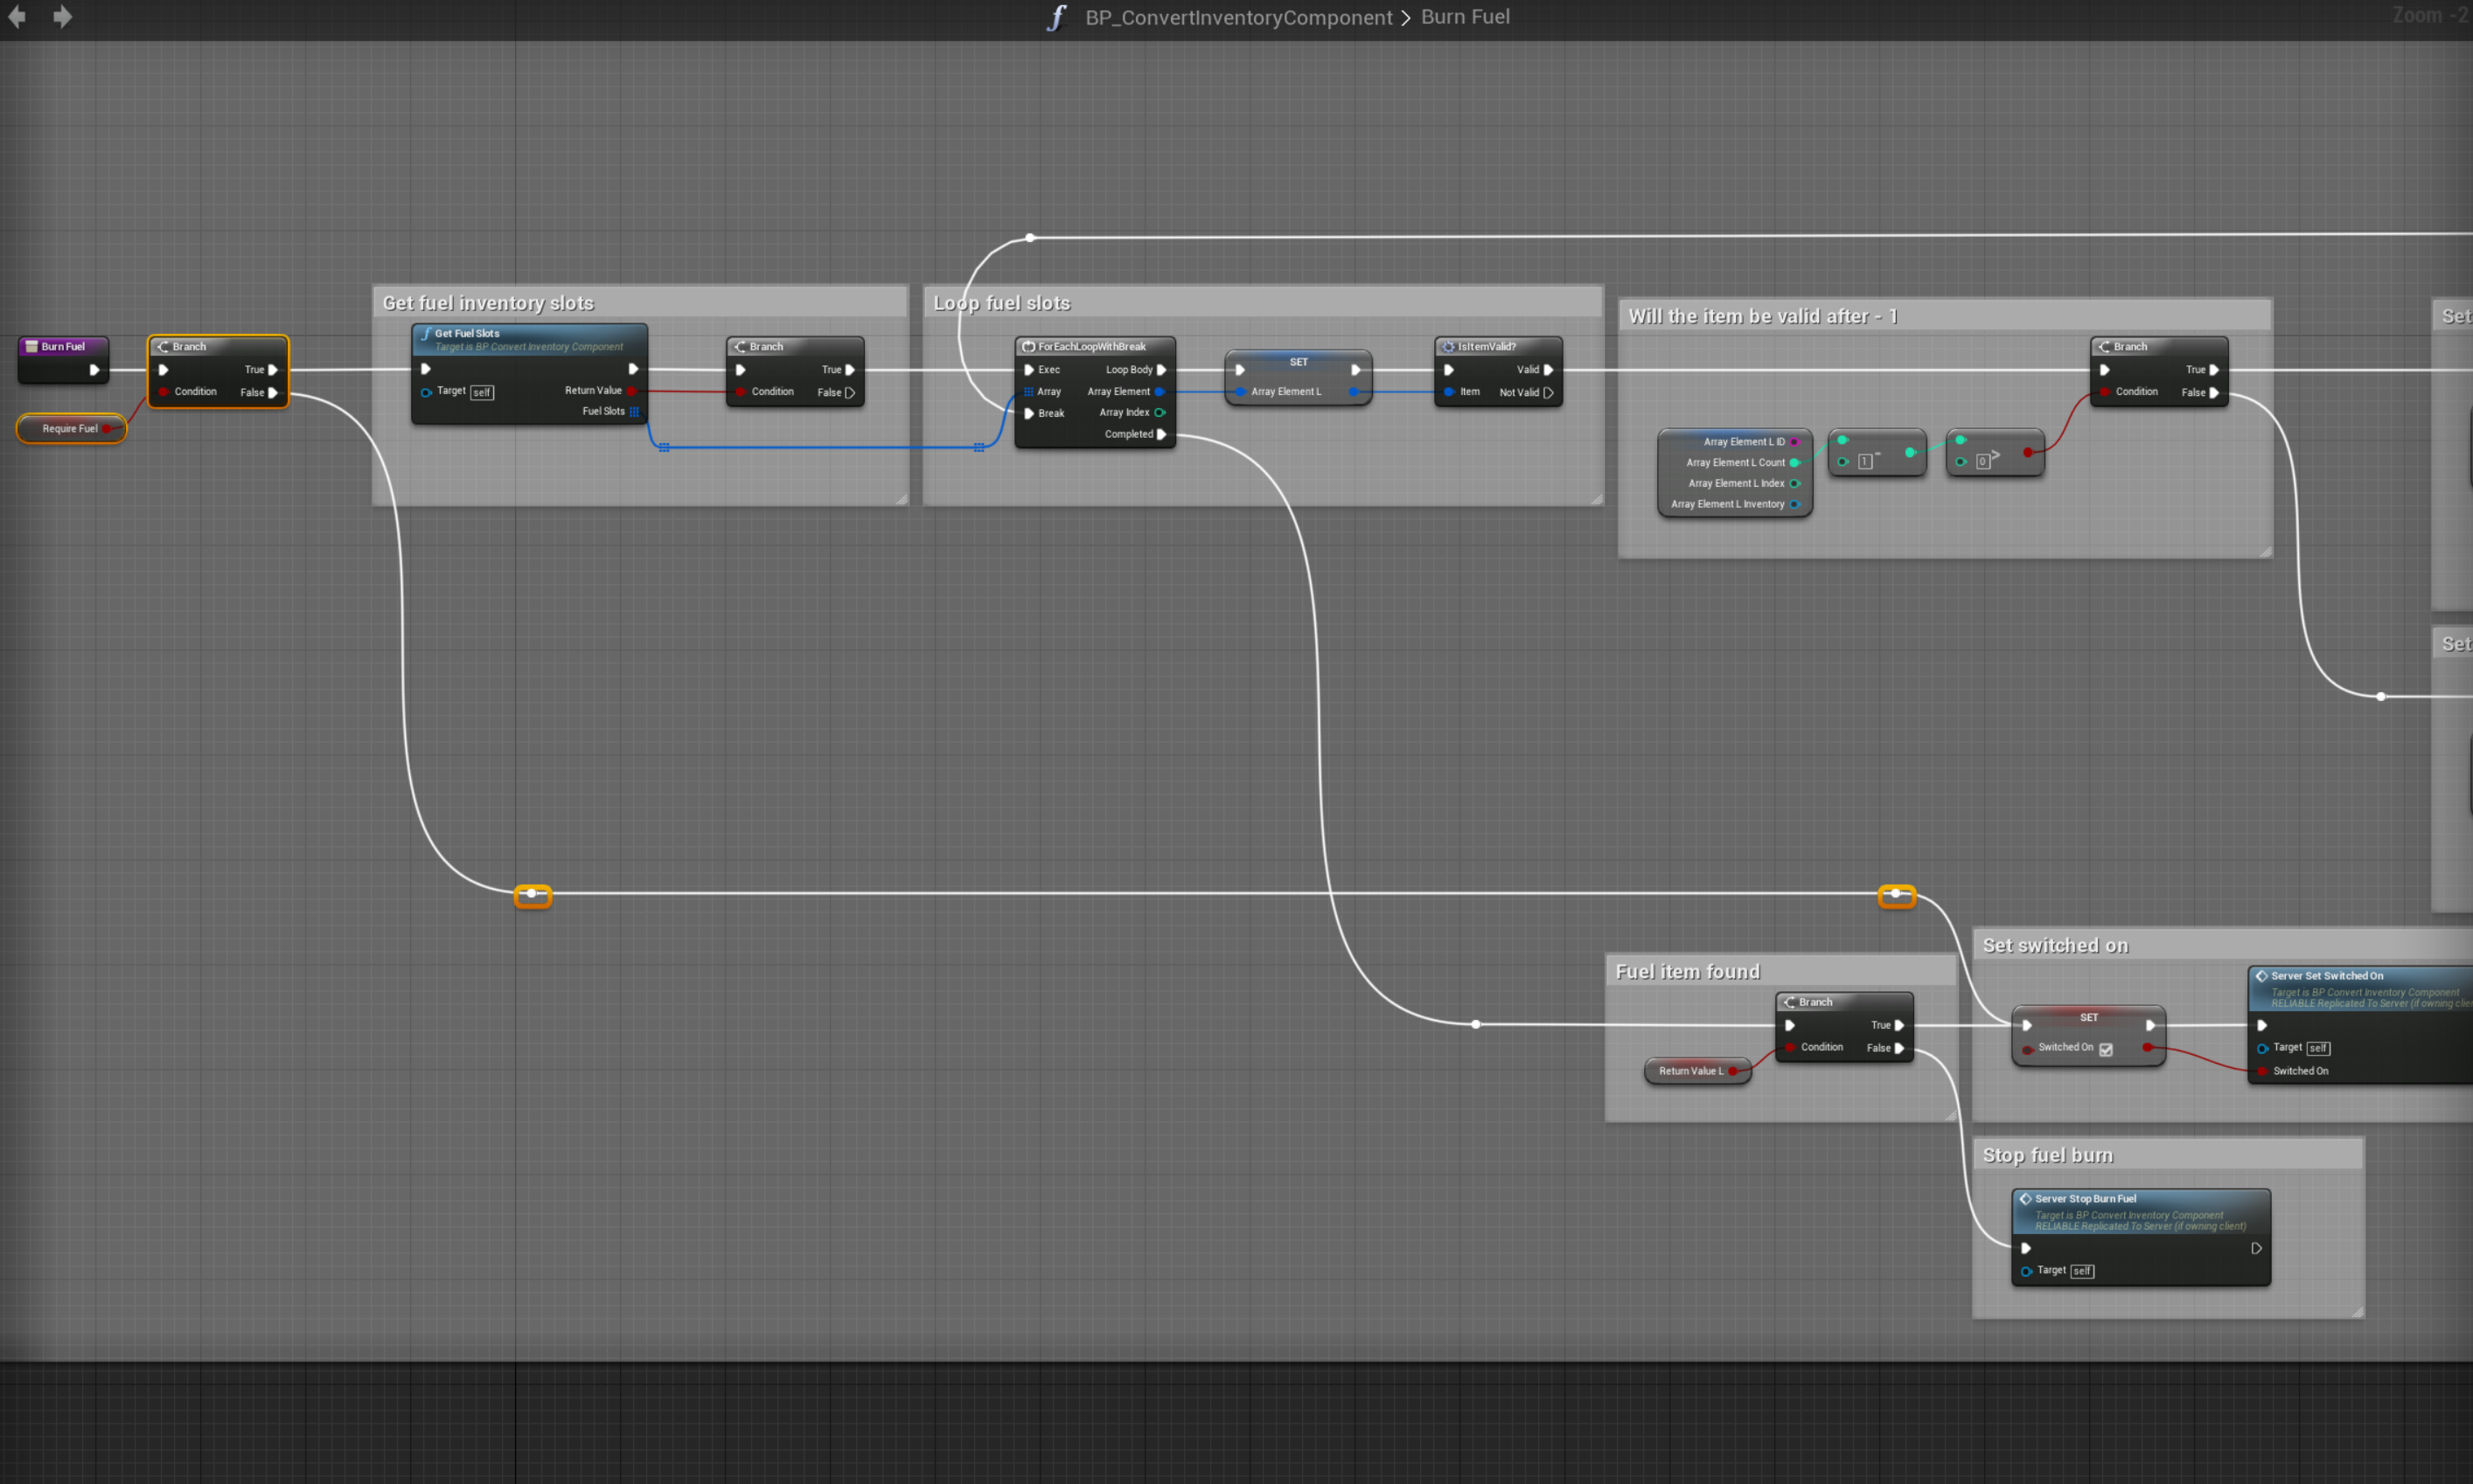Click the value 1 field on subtract node
Viewport: 2473px width, 1484px height.
[x=1864, y=461]
